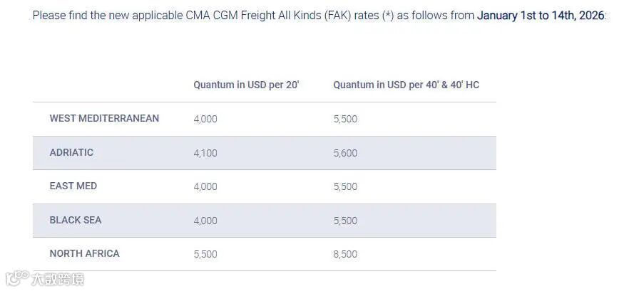
Task: Select the WEST MEDITERRANEAN row label
Action: [104, 118]
